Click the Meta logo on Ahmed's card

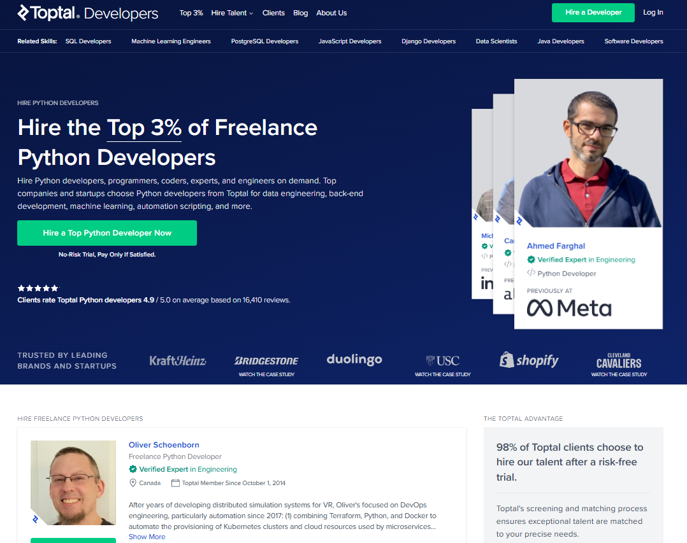coord(568,308)
